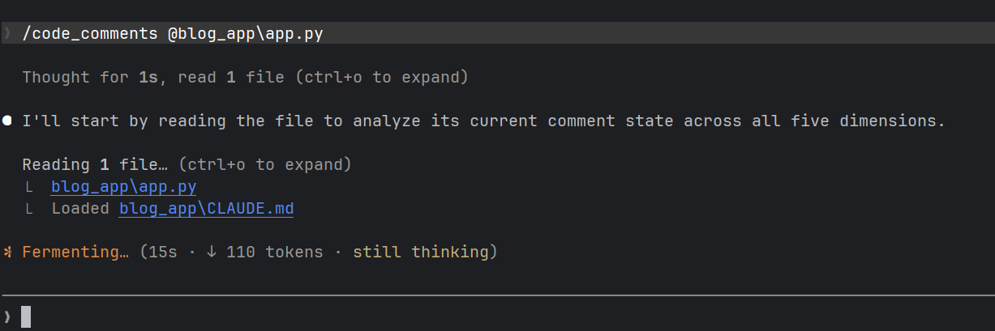Click the /code_comments command text
This screenshot has width=995, height=331.
(90, 34)
